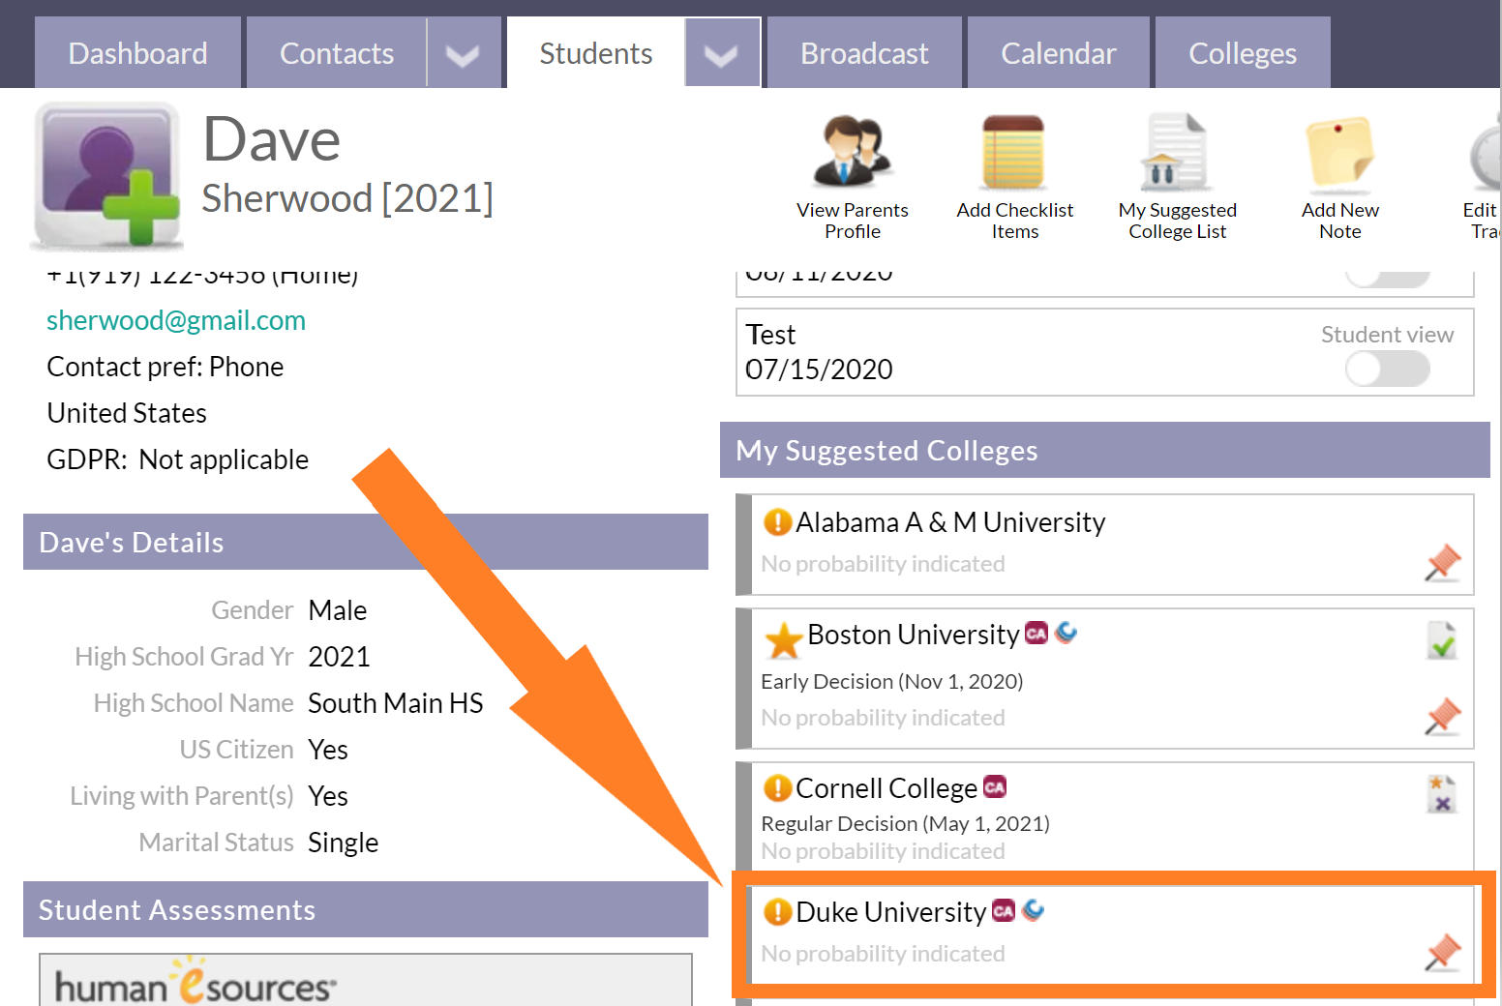Click the "United States" country text

point(127,413)
